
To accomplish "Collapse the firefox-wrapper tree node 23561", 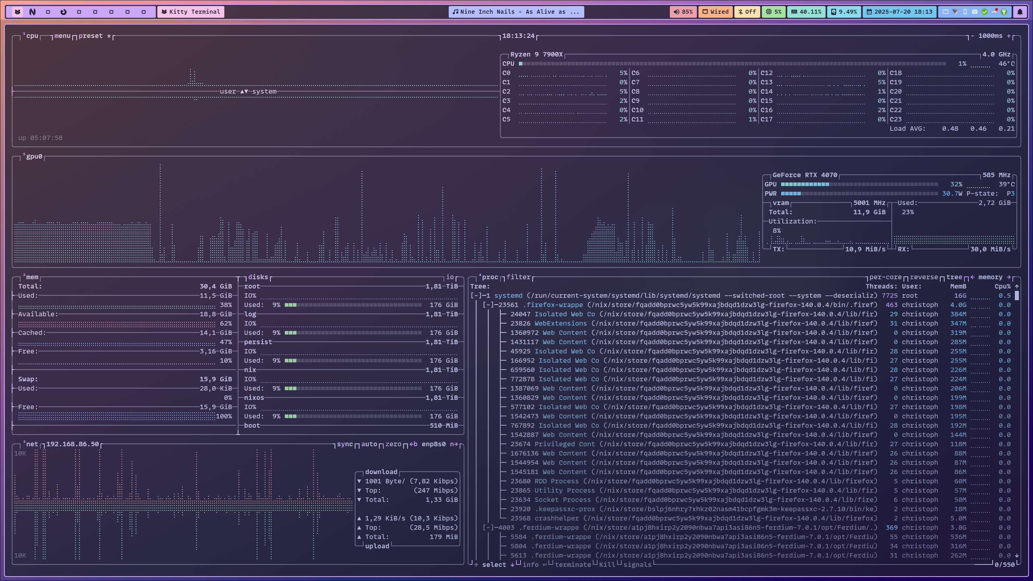I will (x=488, y=305).
